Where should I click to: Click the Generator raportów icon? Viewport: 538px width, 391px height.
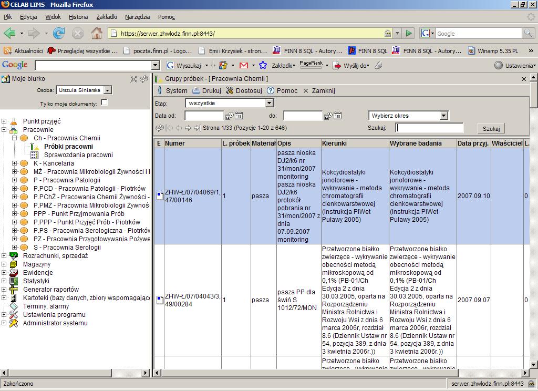[x=13, y=290]
